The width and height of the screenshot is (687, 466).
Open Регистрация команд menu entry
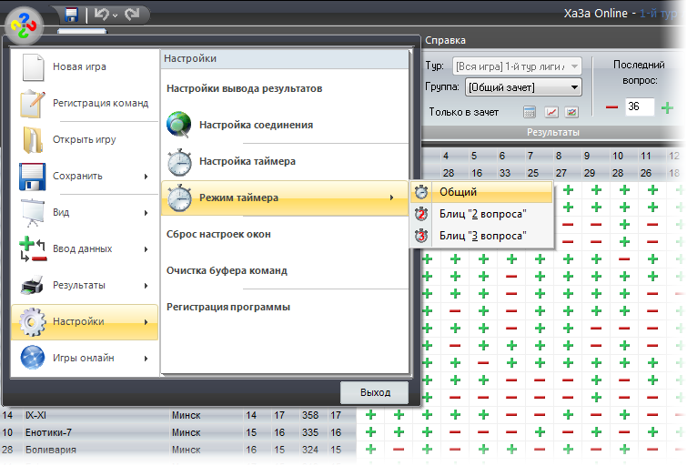[x=85, y=103]
